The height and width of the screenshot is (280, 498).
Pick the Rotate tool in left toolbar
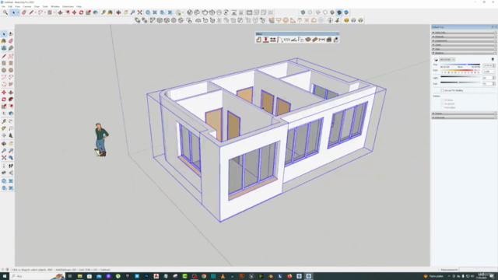pyautogui.click(x=4, y=100)
